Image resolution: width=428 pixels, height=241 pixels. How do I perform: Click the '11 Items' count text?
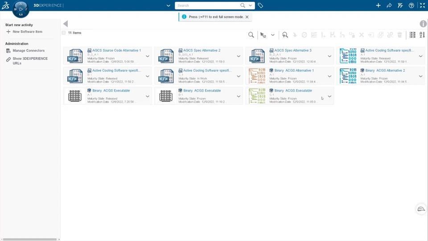click(x=74, y=33)
